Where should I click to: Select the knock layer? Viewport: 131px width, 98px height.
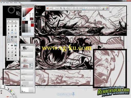27,84
